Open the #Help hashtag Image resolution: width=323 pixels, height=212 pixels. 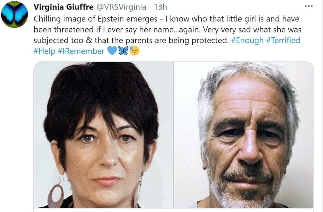click(44, 51)
